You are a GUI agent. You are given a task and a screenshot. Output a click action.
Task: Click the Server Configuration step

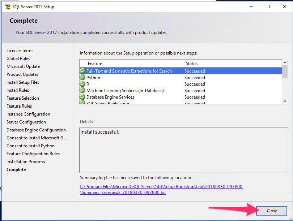pos(26,122)
